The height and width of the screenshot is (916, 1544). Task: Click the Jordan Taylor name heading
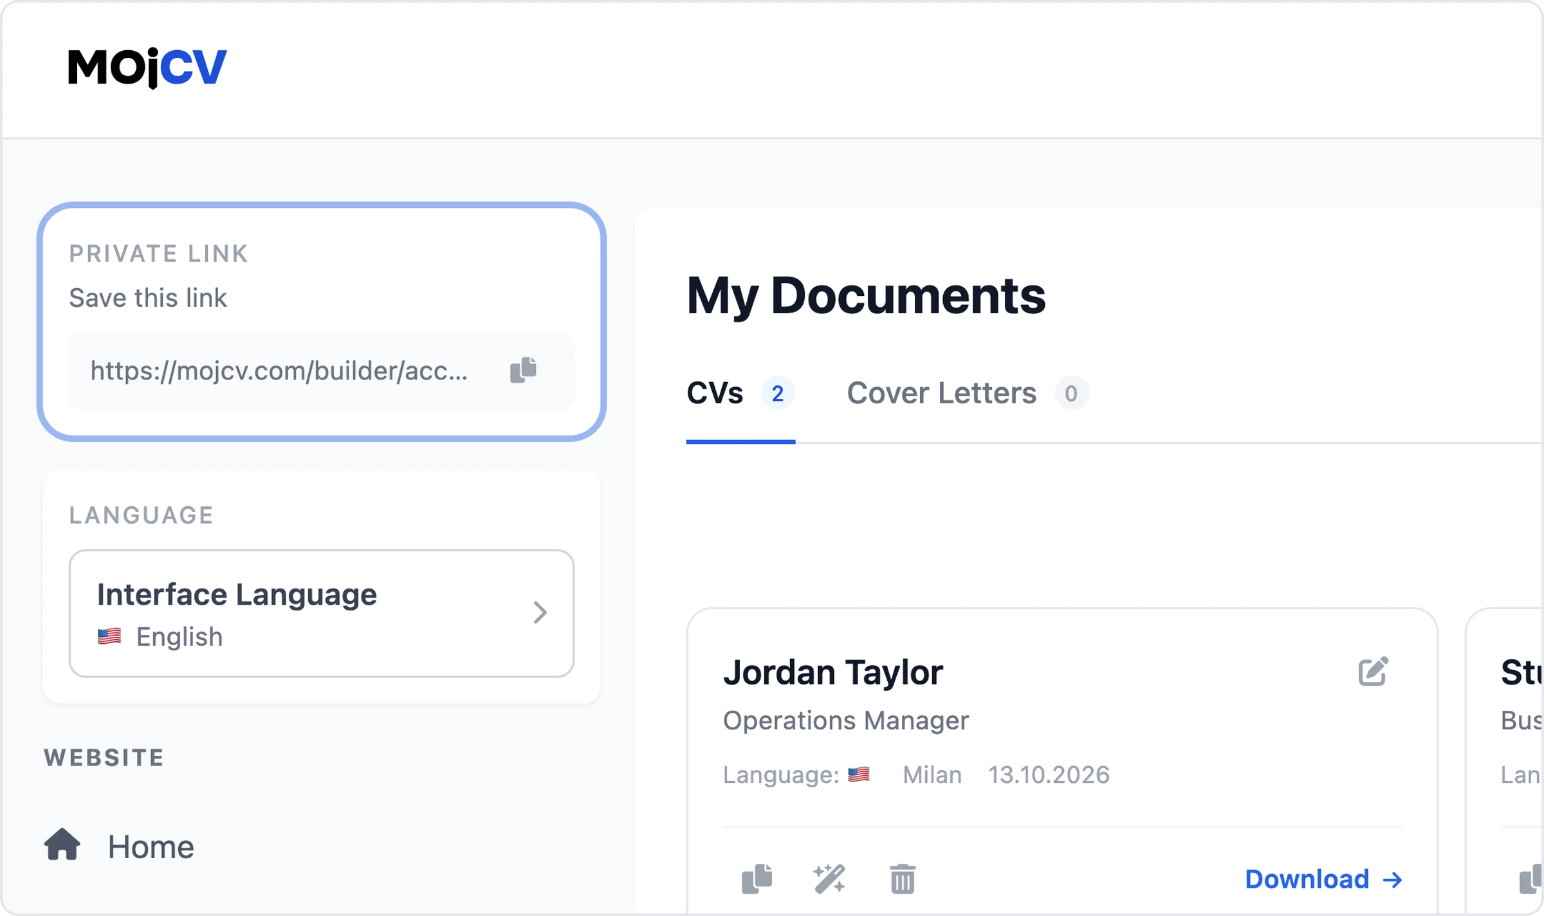[x=833, y=672]
